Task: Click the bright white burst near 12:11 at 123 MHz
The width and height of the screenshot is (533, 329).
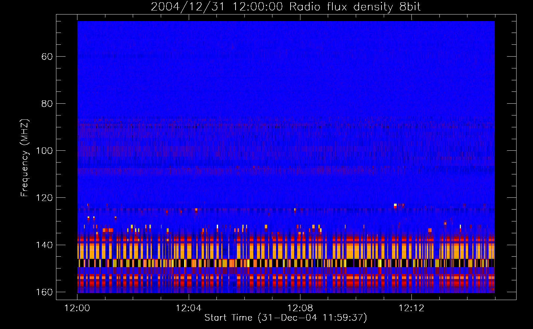Action: [x=395, y=205]
